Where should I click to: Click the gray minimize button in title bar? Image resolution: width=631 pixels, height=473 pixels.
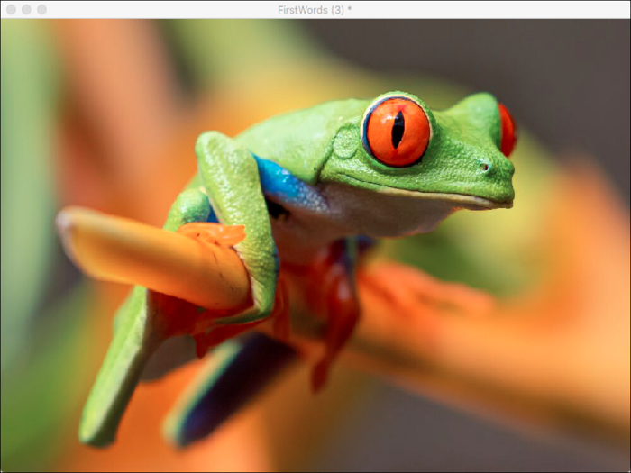click(x=26, y=10)
